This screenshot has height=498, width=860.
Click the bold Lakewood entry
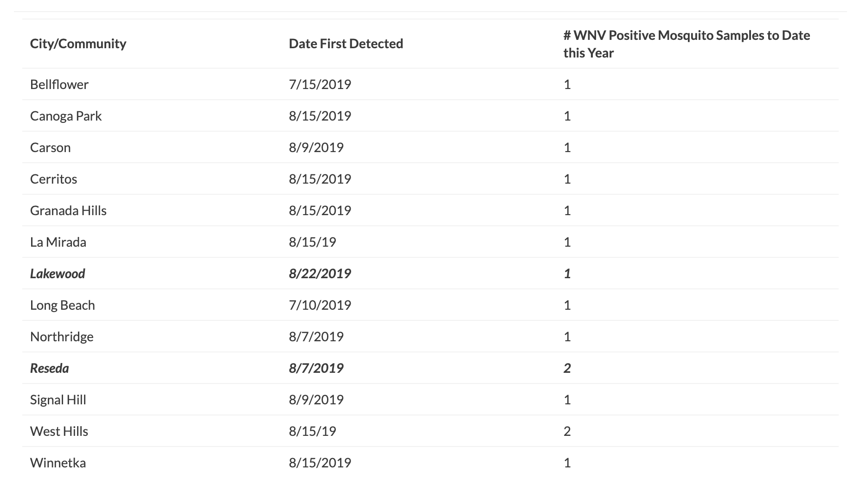coord(58,274)
